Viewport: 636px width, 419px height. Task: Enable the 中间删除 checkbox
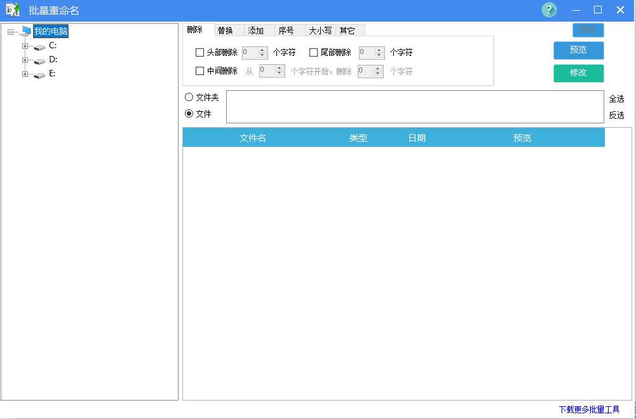pos(200,71)
